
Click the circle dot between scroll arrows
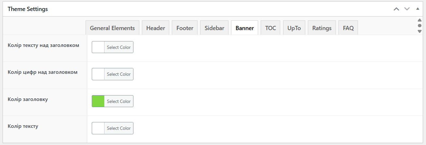(419, 26)
